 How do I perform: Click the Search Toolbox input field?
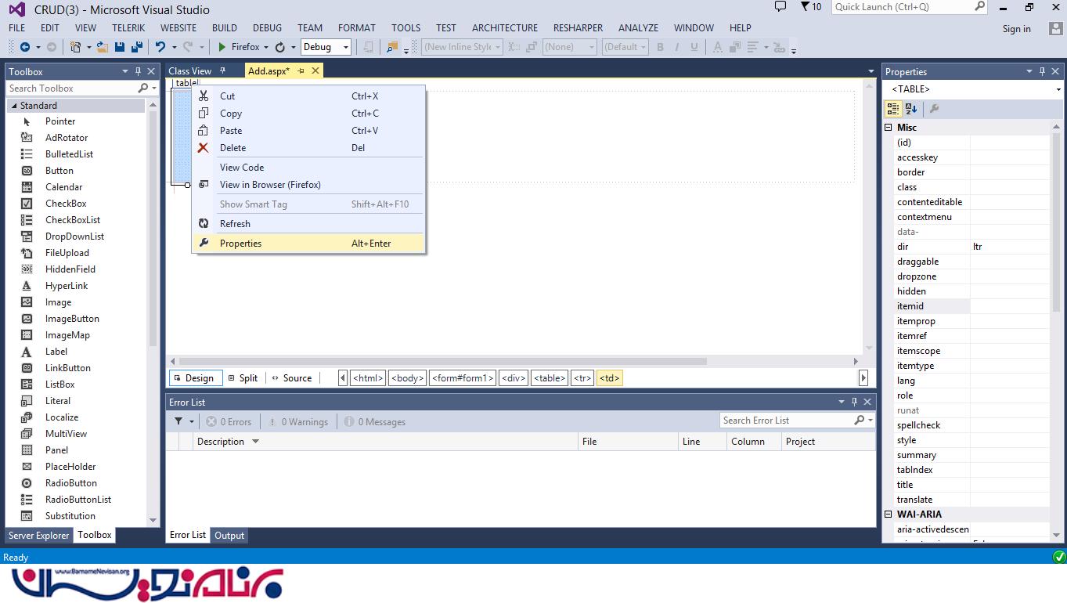click(x=70, y=88)
